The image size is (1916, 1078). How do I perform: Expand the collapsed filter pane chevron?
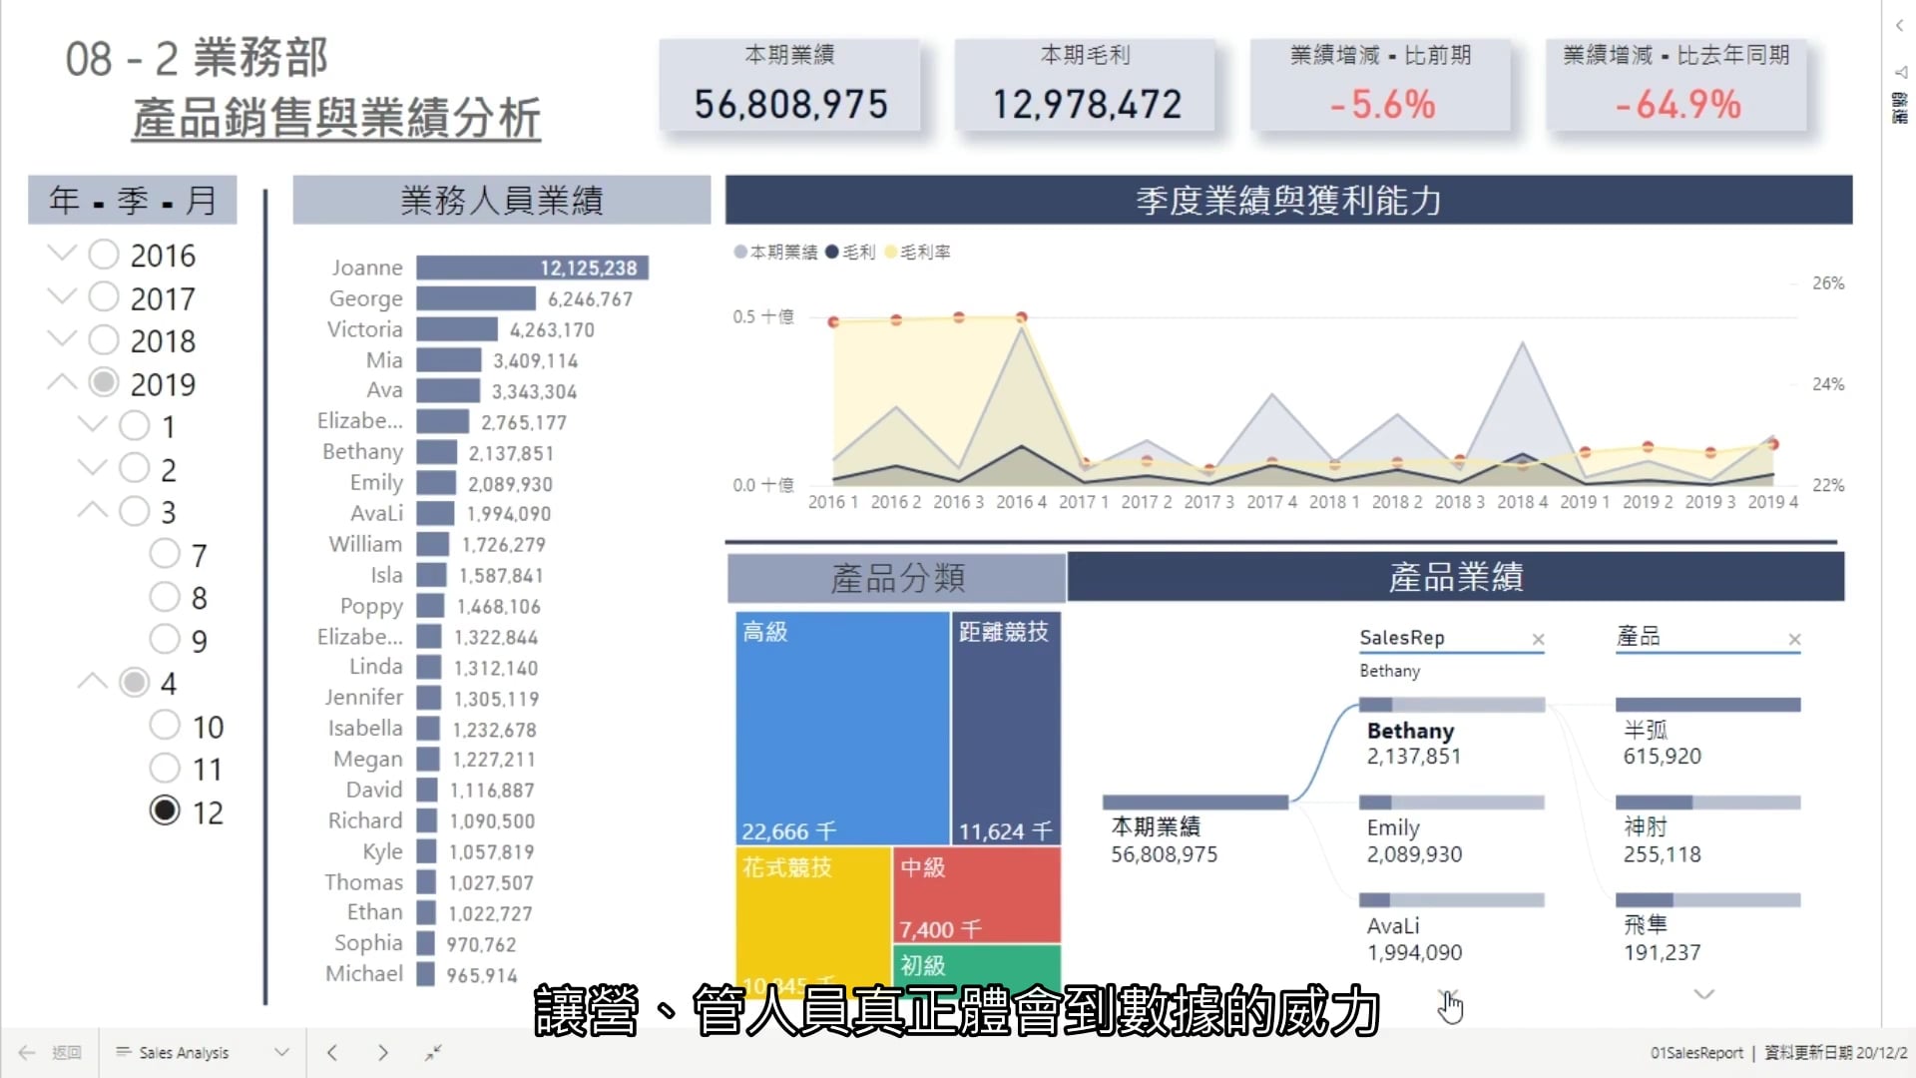click(1899, 26)
